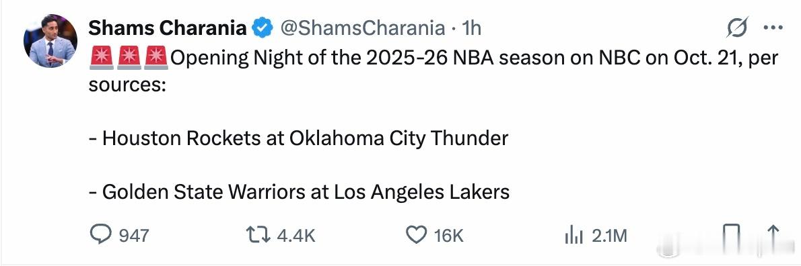Click the 947 replies count
This screenshot has width=801, height=266.
pos(134,235)
